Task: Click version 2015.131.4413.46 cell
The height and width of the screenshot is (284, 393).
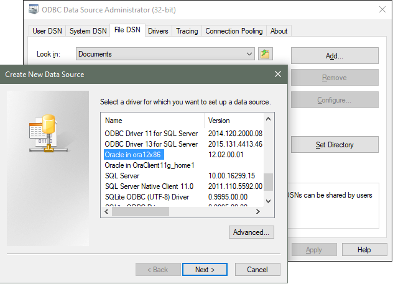Action: [x=235, y=144]
